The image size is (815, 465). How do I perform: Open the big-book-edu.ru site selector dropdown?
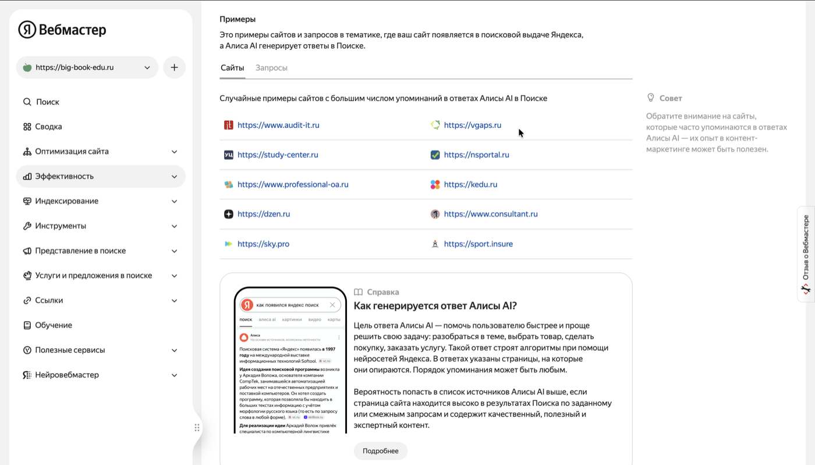pyautogui.click(x=87, y=67)
